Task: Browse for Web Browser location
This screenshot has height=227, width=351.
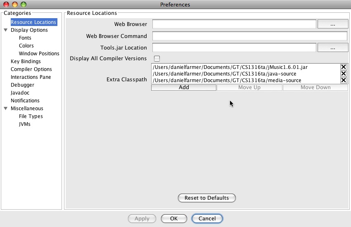Action: tap(333, 24)
